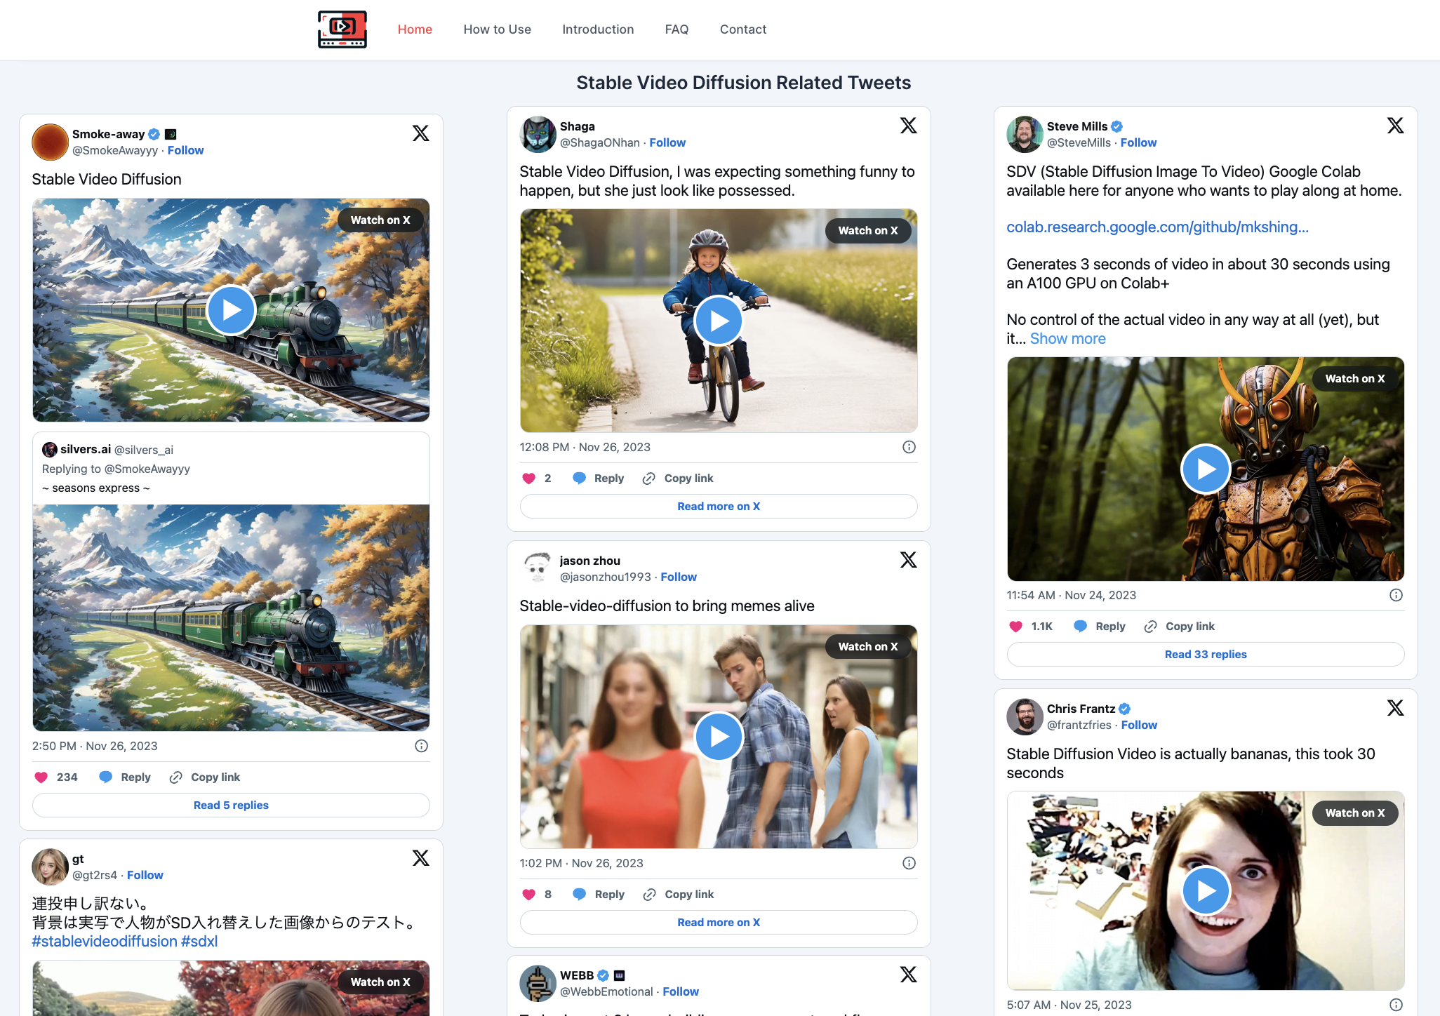
Task: Open Chris Frantz's profile avatar
Action: [x=1025, y=716]
